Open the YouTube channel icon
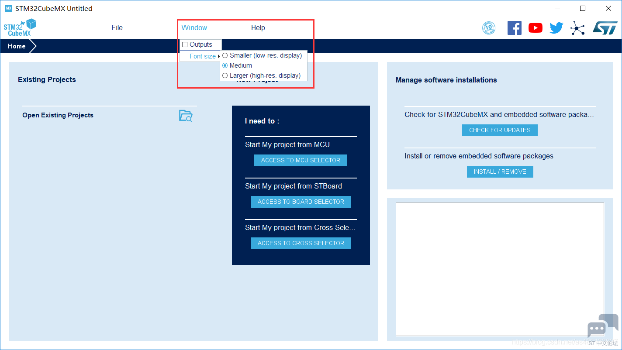Image resolution: width=622 pixels, height=350 pixels. click(x=536, y=28)
